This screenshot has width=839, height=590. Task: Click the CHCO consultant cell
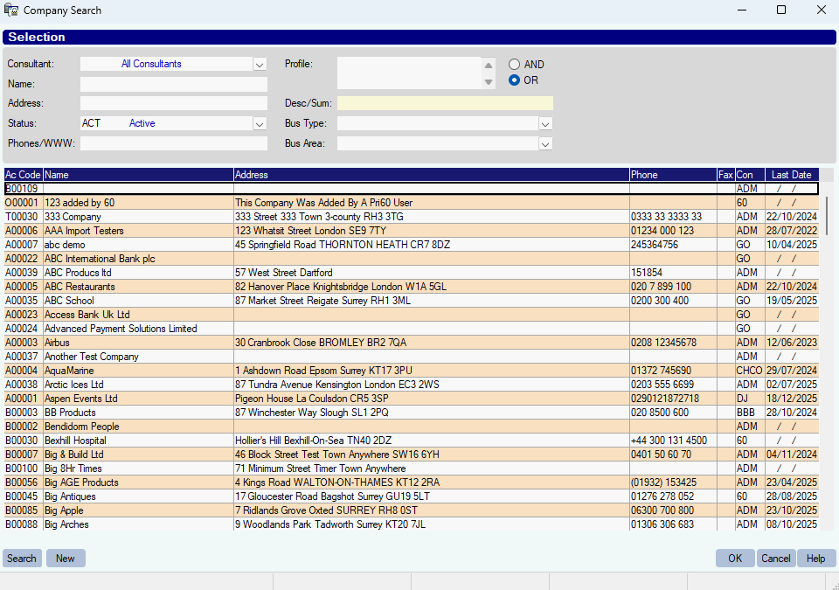pyautogui.click(x=750, y=371)
